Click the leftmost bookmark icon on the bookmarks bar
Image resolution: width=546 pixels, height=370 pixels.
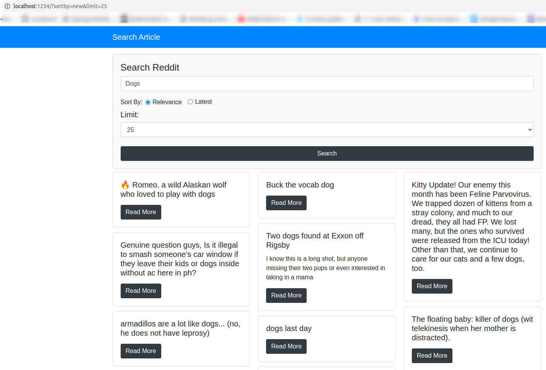(x=25, y=18)
